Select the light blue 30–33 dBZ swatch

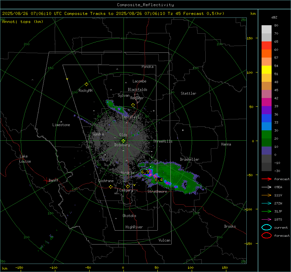(x=266, y=126)
